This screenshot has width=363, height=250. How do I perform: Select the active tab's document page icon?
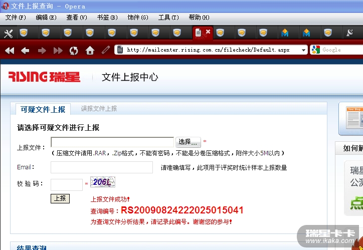coord(198,33)
